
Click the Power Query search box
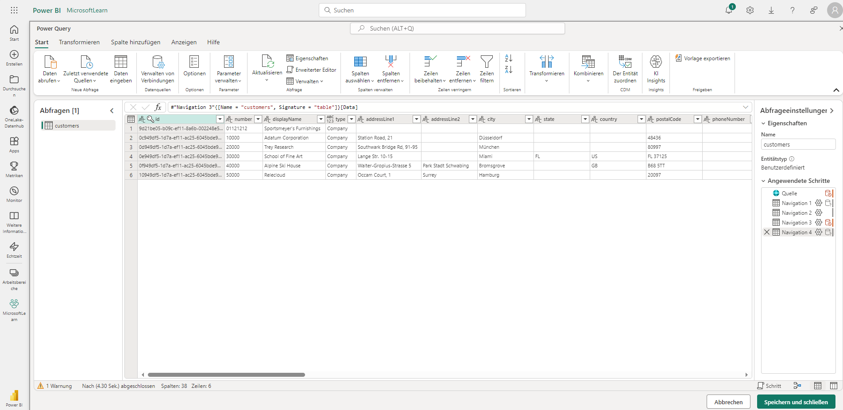pyautogui.click(x=457, y=28)
